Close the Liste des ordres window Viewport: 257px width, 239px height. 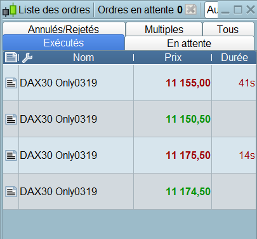pos(251,10)
